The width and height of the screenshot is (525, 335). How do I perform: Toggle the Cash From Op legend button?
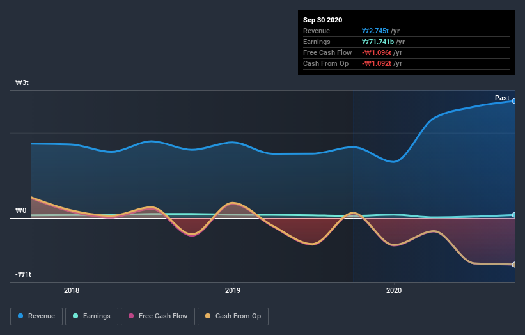[x=233, y=316]
